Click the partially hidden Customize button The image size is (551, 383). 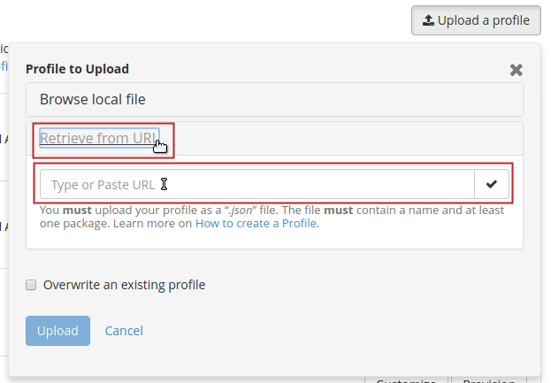[406, 379]
